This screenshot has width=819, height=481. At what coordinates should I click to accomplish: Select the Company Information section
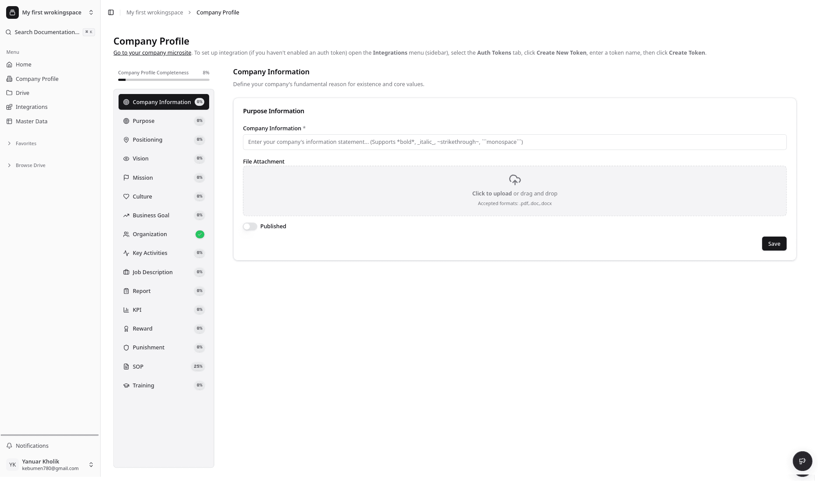point(164,102)
